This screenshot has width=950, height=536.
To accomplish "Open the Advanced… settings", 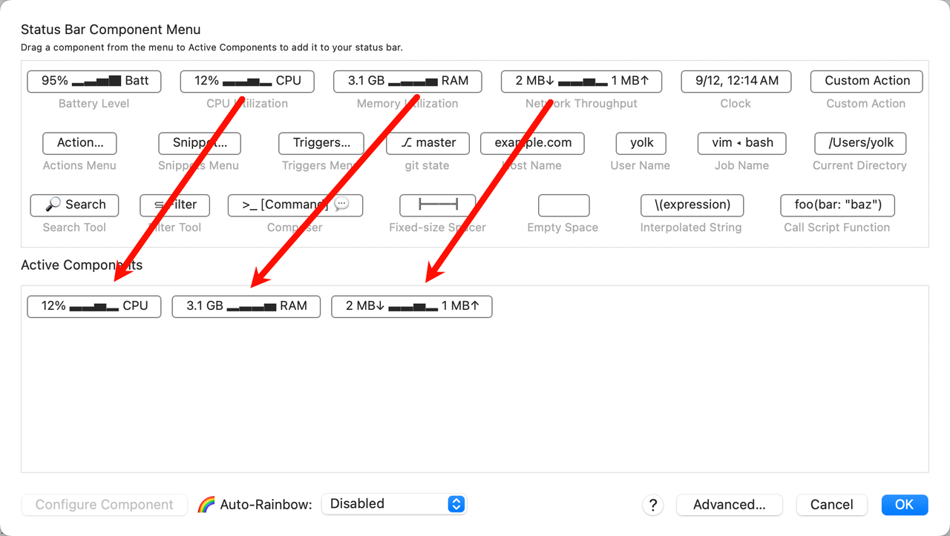I will tap(729, 505).
